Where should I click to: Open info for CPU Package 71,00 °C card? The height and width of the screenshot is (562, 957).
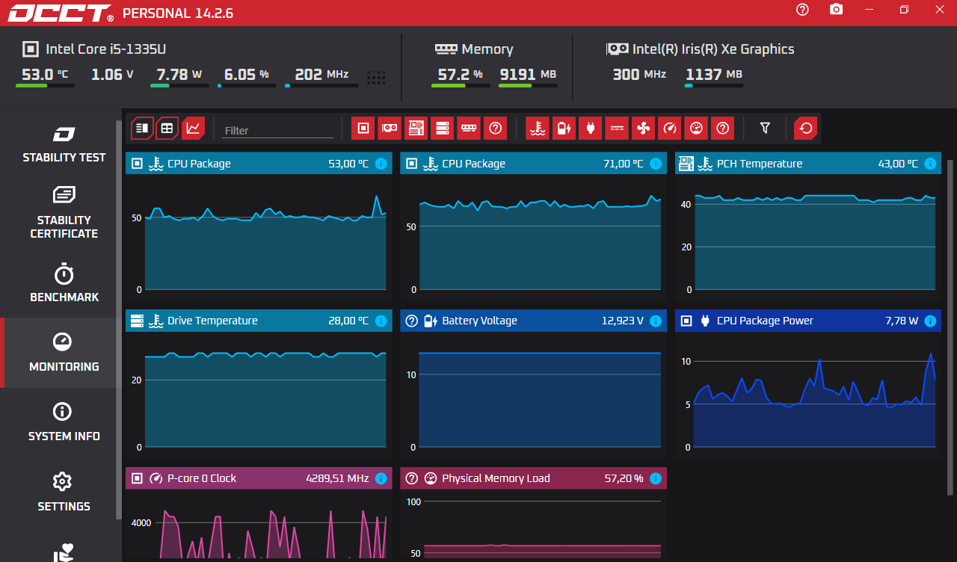point(656,164)
